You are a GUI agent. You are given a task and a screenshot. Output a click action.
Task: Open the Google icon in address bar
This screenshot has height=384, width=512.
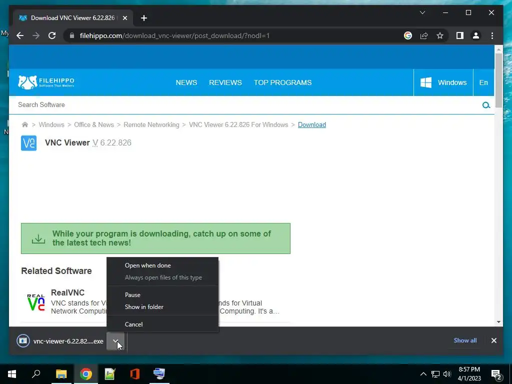[408, 35]
